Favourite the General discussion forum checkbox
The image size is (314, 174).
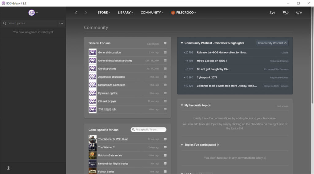pyautogui.click(x=165, y=52)
